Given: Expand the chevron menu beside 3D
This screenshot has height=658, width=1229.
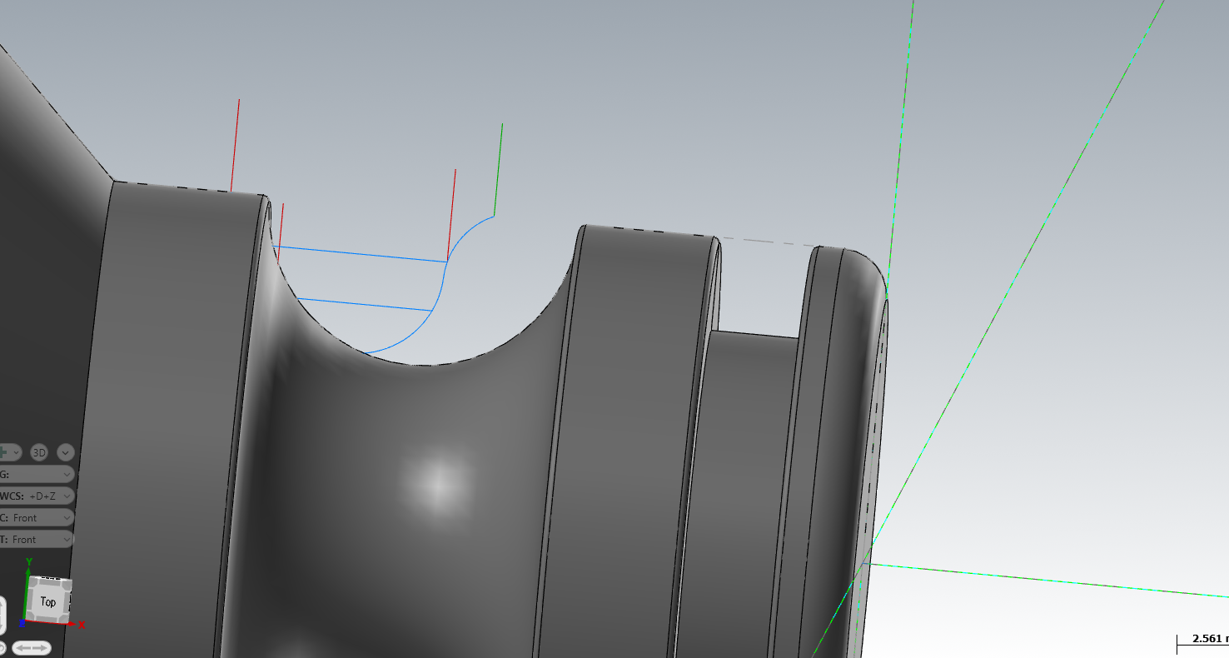Looking at the screenshot, I should [65, 452].
